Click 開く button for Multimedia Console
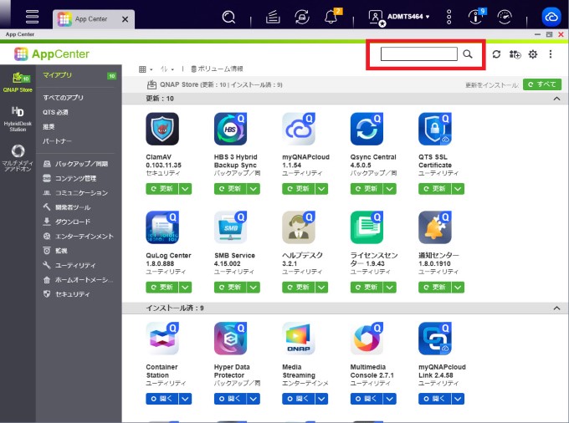This screenshot has width=569, height=423. (367, 399)
